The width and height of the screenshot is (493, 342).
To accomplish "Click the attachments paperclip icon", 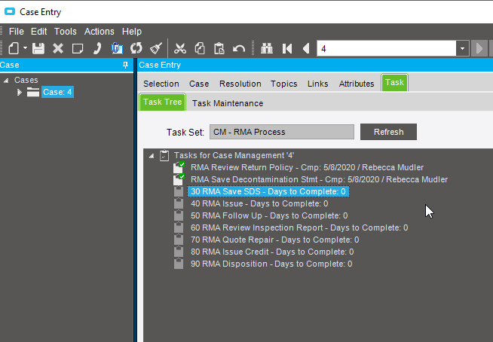I will pos(117,49).
